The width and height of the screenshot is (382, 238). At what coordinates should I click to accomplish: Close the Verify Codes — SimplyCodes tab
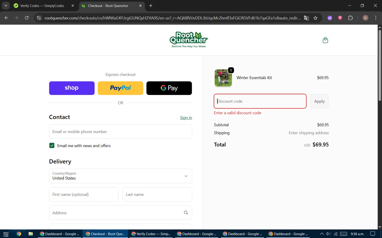click(x=73, y=6)
